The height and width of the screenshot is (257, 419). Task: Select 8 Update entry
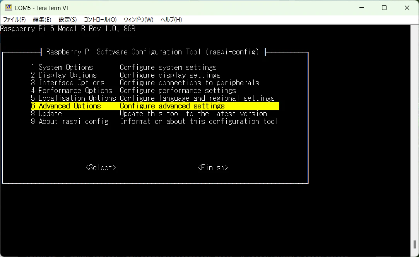coord(46,113)
